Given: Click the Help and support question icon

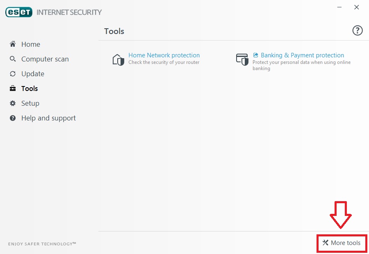Looking at the screenshot, I should pyautogui.click(x=13, y=118).
